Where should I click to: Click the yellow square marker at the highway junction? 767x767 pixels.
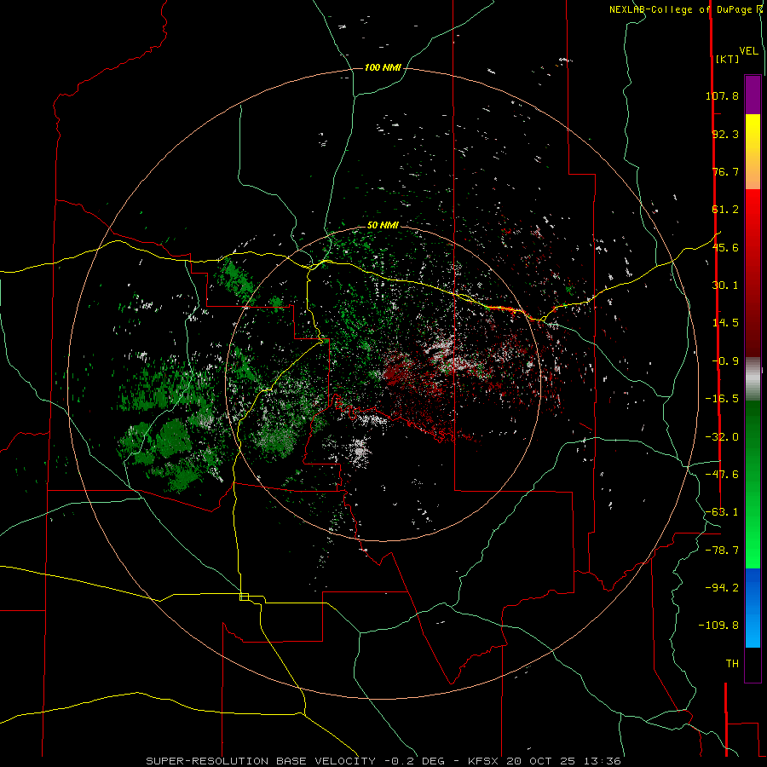tap(244, 597)
